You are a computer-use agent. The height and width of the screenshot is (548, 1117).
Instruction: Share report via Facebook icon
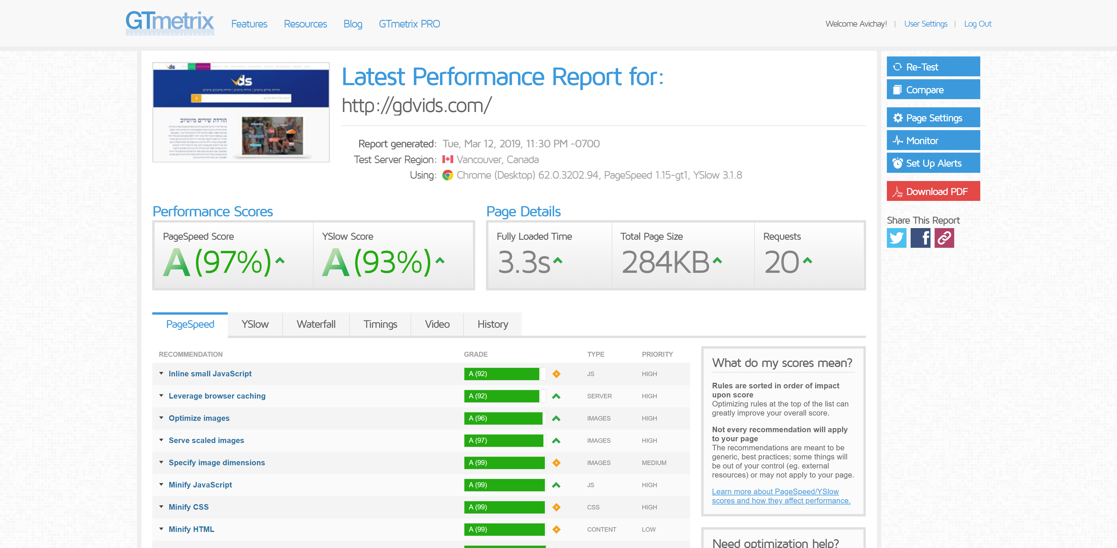pos(920,238)
